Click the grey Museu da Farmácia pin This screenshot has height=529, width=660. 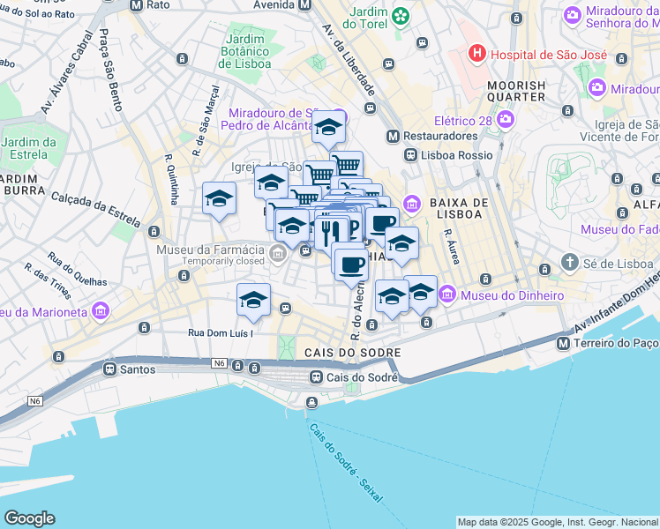[277, 254]
